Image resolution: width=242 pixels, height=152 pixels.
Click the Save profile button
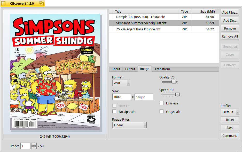pyautogui.click(x=230, y=128)
